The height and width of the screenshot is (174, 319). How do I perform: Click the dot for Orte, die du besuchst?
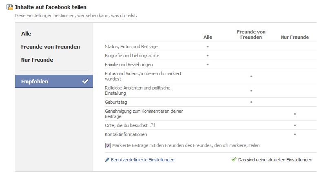click(295, 125)
